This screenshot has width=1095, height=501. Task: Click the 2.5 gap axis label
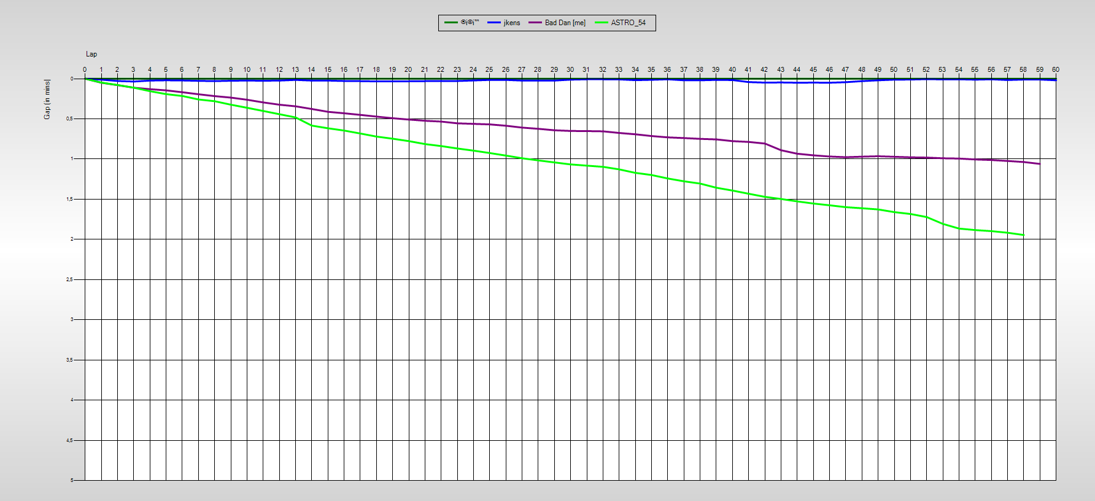pyautogui.click(x=69, y=279)
